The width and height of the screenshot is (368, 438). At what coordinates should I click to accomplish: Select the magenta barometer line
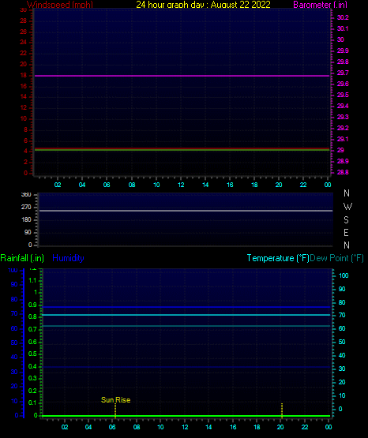pyautogui.click(x=182, y=76)
